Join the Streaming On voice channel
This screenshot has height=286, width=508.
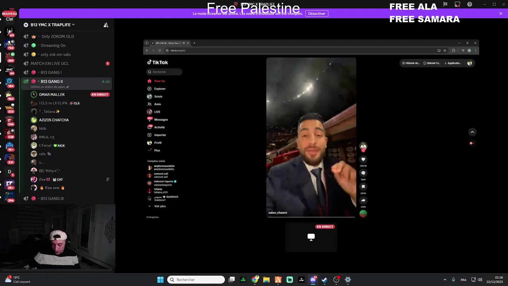click(x=67, y=45)
